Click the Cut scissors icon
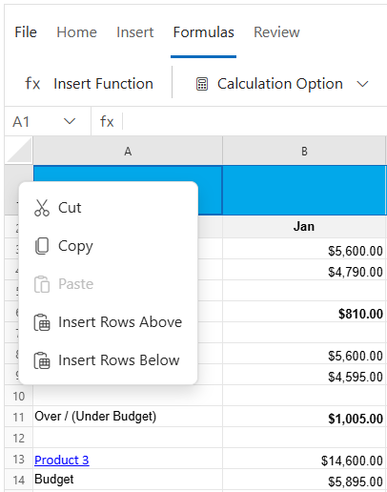The image size is (387, 492). click(42, 208)
